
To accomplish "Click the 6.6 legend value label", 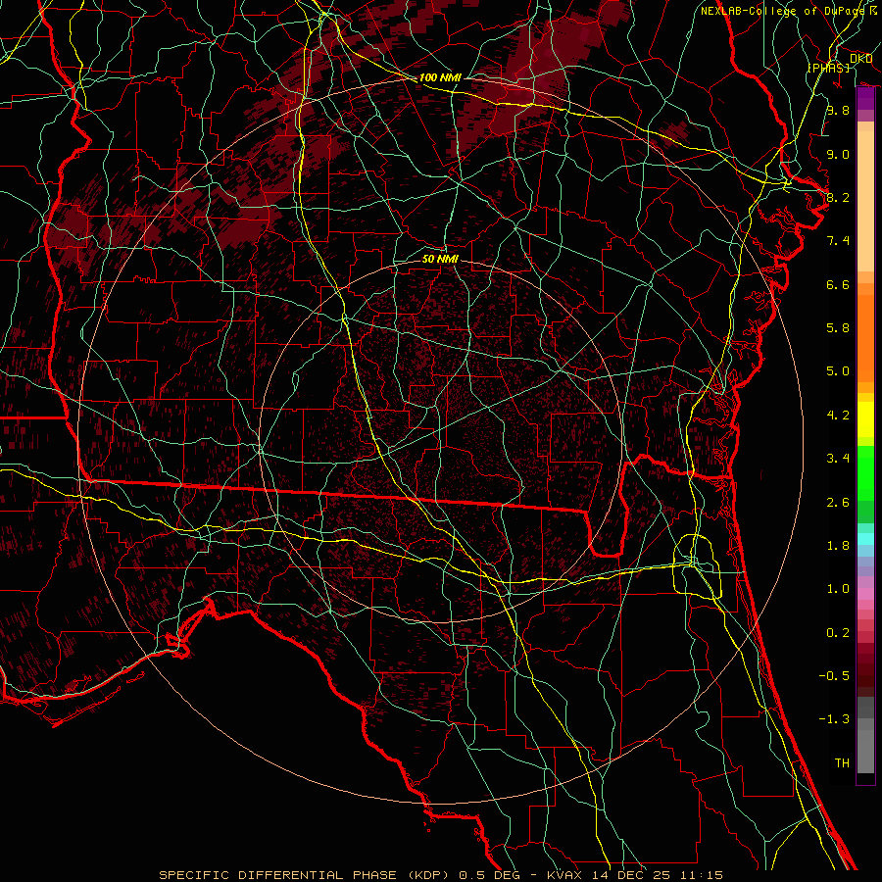I will click(x=837, y=284).
